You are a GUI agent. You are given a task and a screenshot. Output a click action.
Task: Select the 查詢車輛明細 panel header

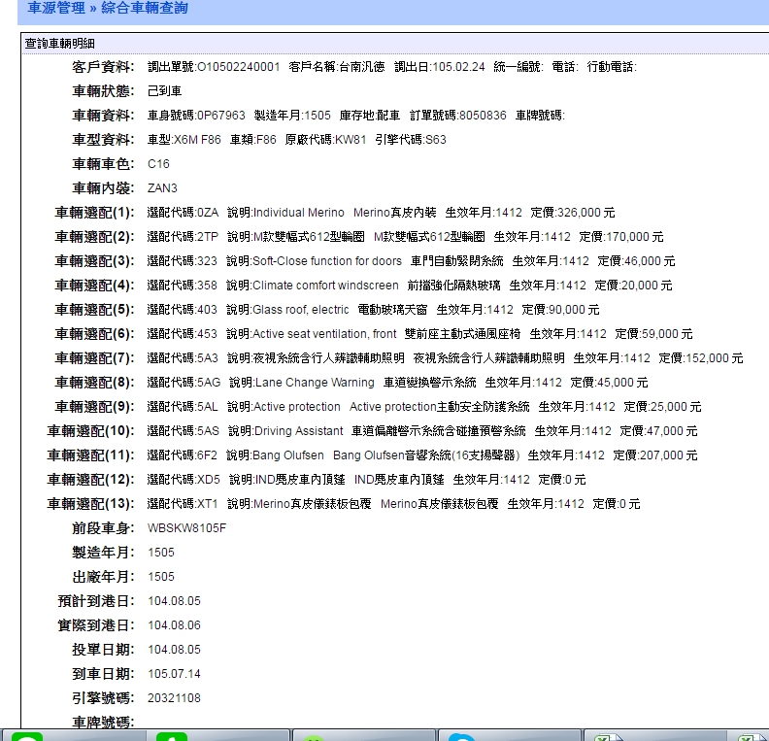pos(60,44)
